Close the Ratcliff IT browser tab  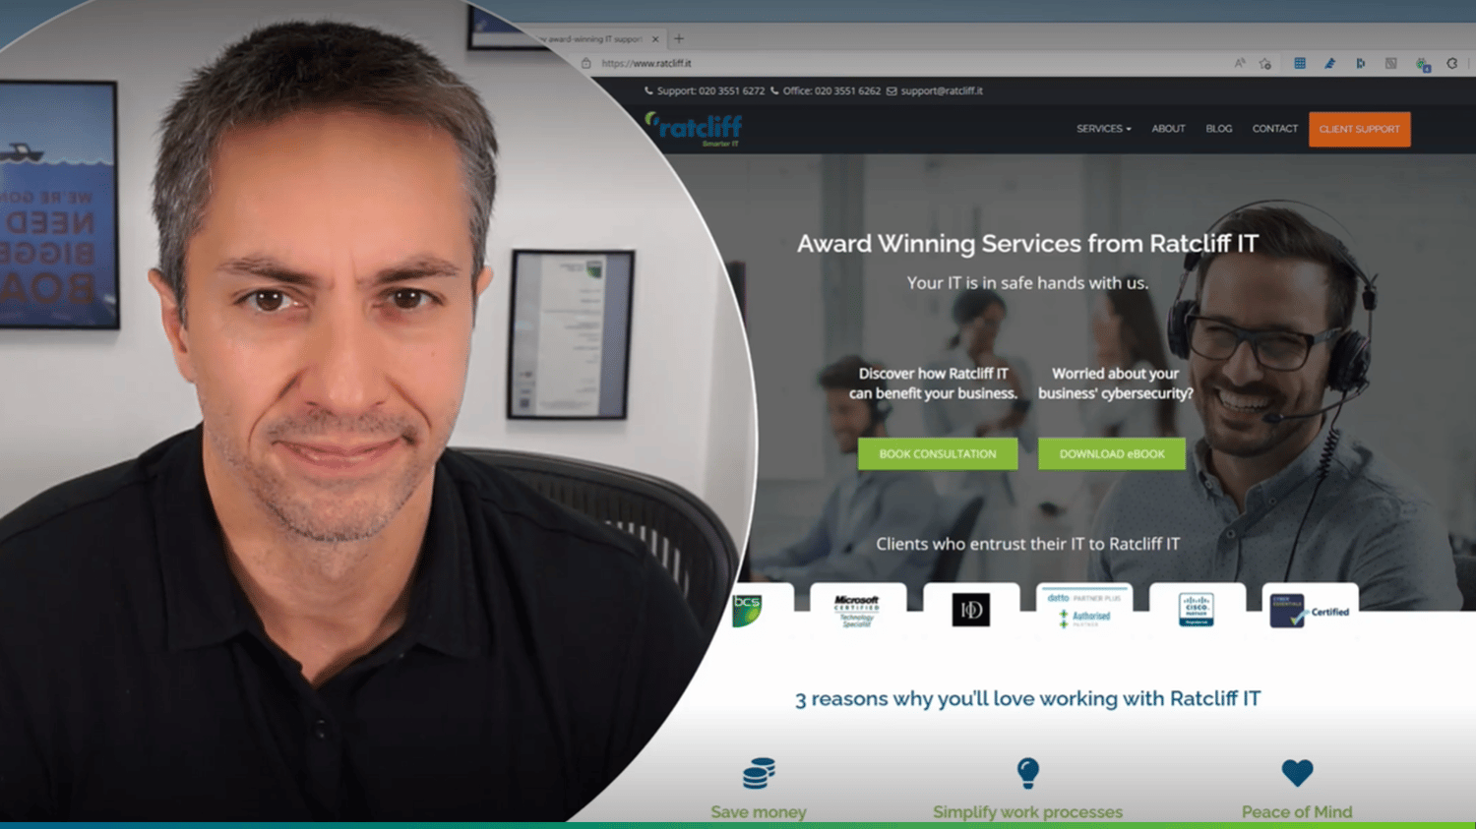[655, 39]
